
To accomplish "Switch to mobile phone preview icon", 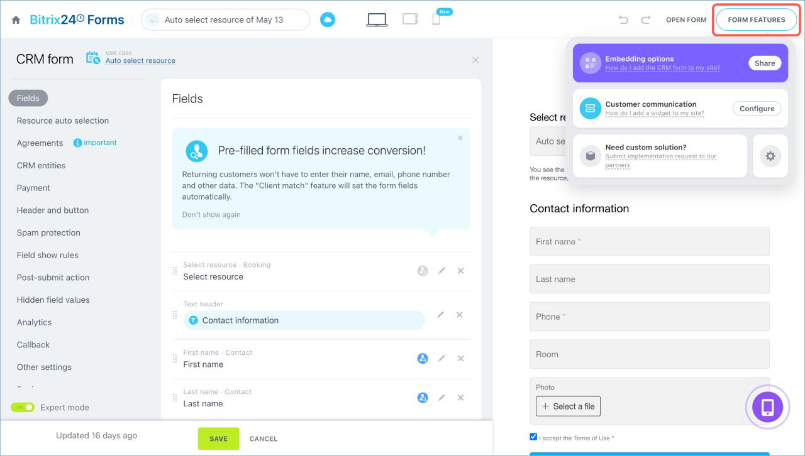I will click(436, 19).
